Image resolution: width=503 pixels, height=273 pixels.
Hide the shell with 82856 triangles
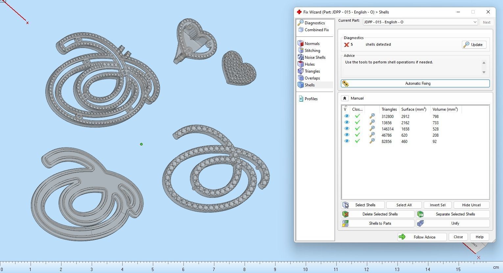click(347, 141)
